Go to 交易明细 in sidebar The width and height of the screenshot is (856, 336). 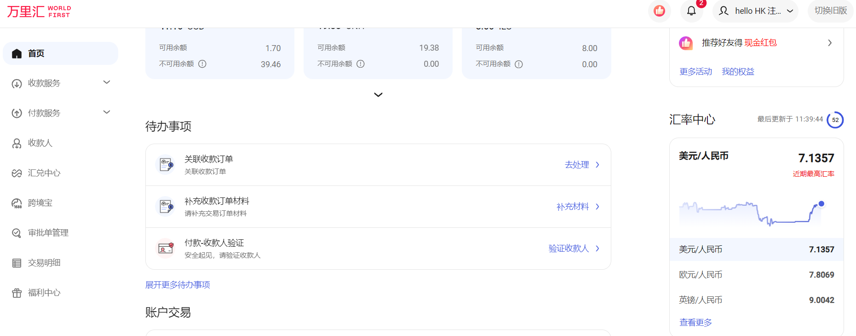click(44, 263)
